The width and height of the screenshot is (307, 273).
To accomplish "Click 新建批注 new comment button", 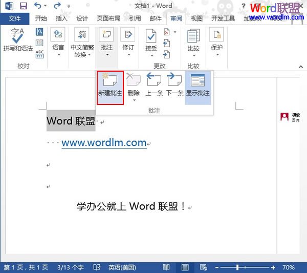I will pyautogui.click(x=110, y=88).
